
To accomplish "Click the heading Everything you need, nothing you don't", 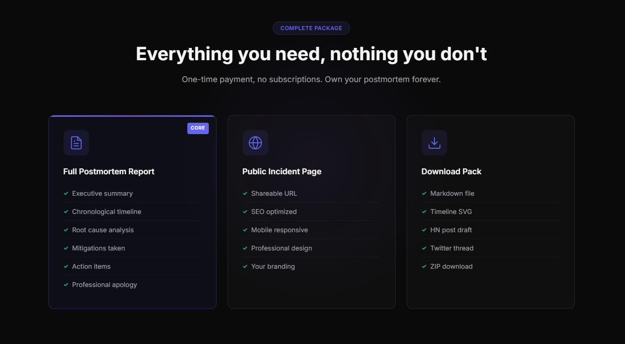I will pos(311,54).
